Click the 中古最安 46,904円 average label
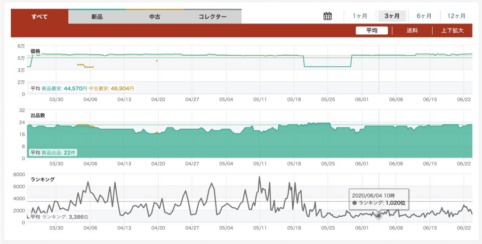The image size is (482, 244). tap(111, 88)
